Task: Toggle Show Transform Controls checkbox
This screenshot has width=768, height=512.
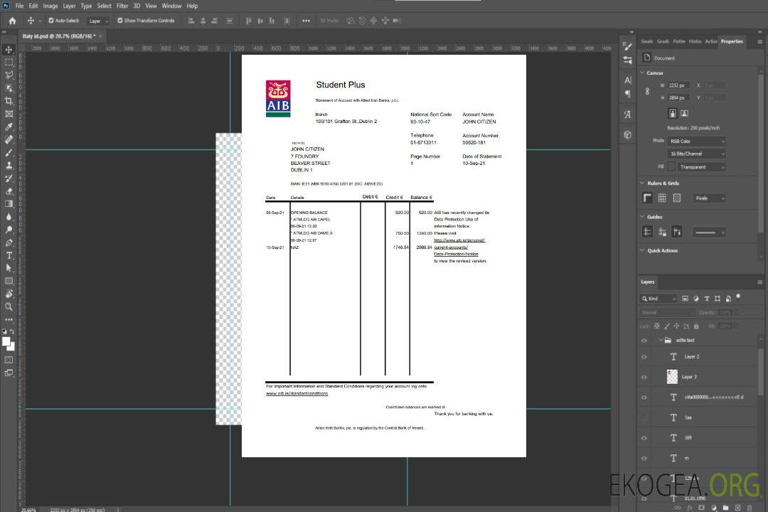Action: 120,21
